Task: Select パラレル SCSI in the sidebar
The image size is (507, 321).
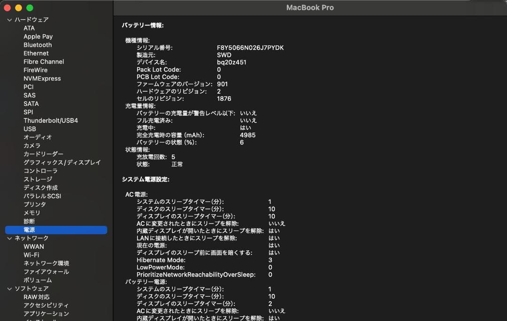Action: tap(42, 196)
